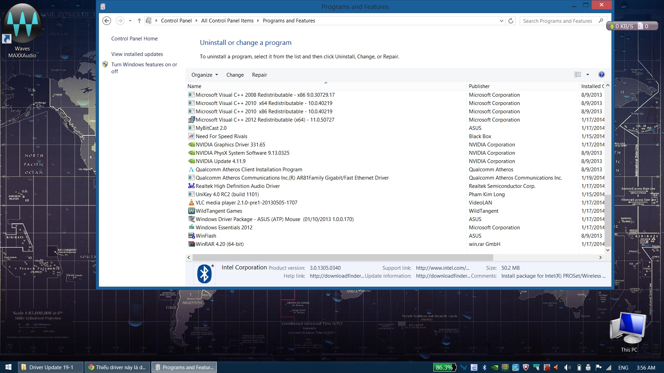Screen dimensions: 664x373
Task: Click the power battery tray icon
Action: click(579, 367)
